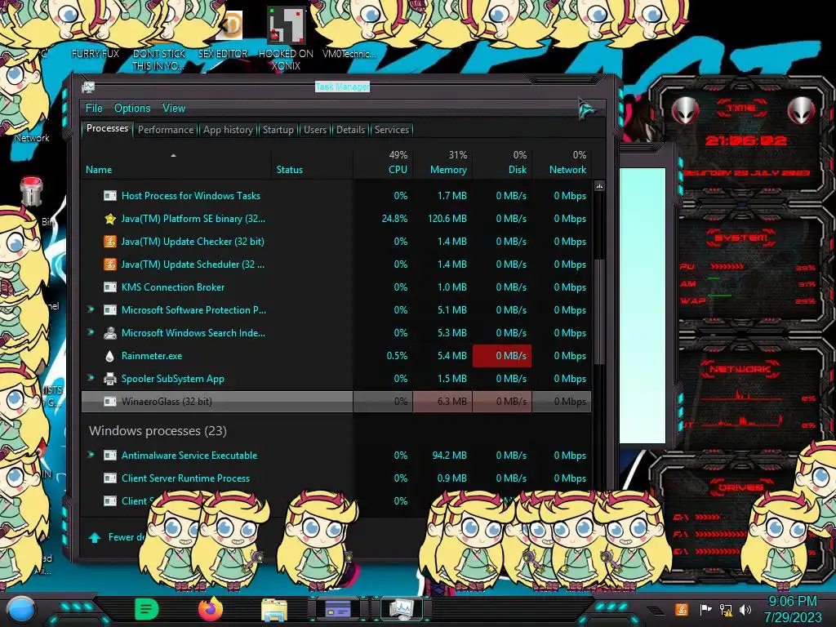Switch to the Details tab
This screenshot has height=627, width=836.
(x=350, y=130)
